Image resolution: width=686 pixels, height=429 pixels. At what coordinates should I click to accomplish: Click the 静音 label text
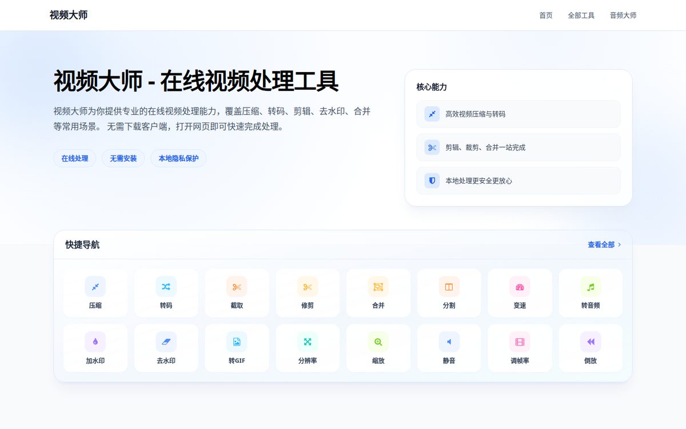[x=449, y=361]
